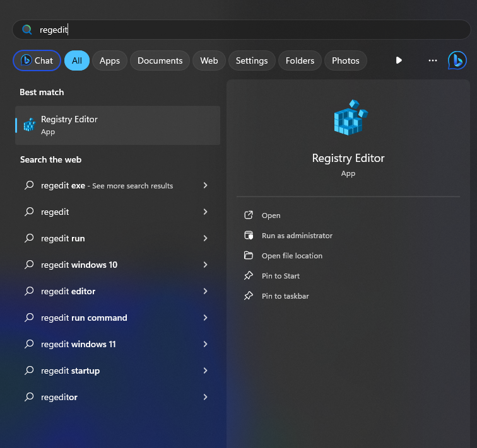Screen dimensions: 477x448
Task: Click search icon beside 'regeditor' suggestion
Action: point(29,397)
